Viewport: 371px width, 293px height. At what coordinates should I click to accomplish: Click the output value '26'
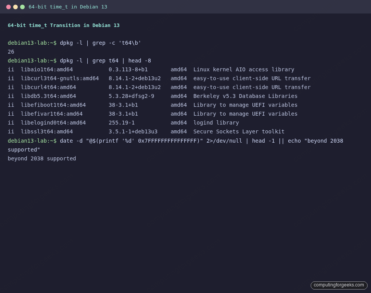pyautogui.click(x=11, y=52)
